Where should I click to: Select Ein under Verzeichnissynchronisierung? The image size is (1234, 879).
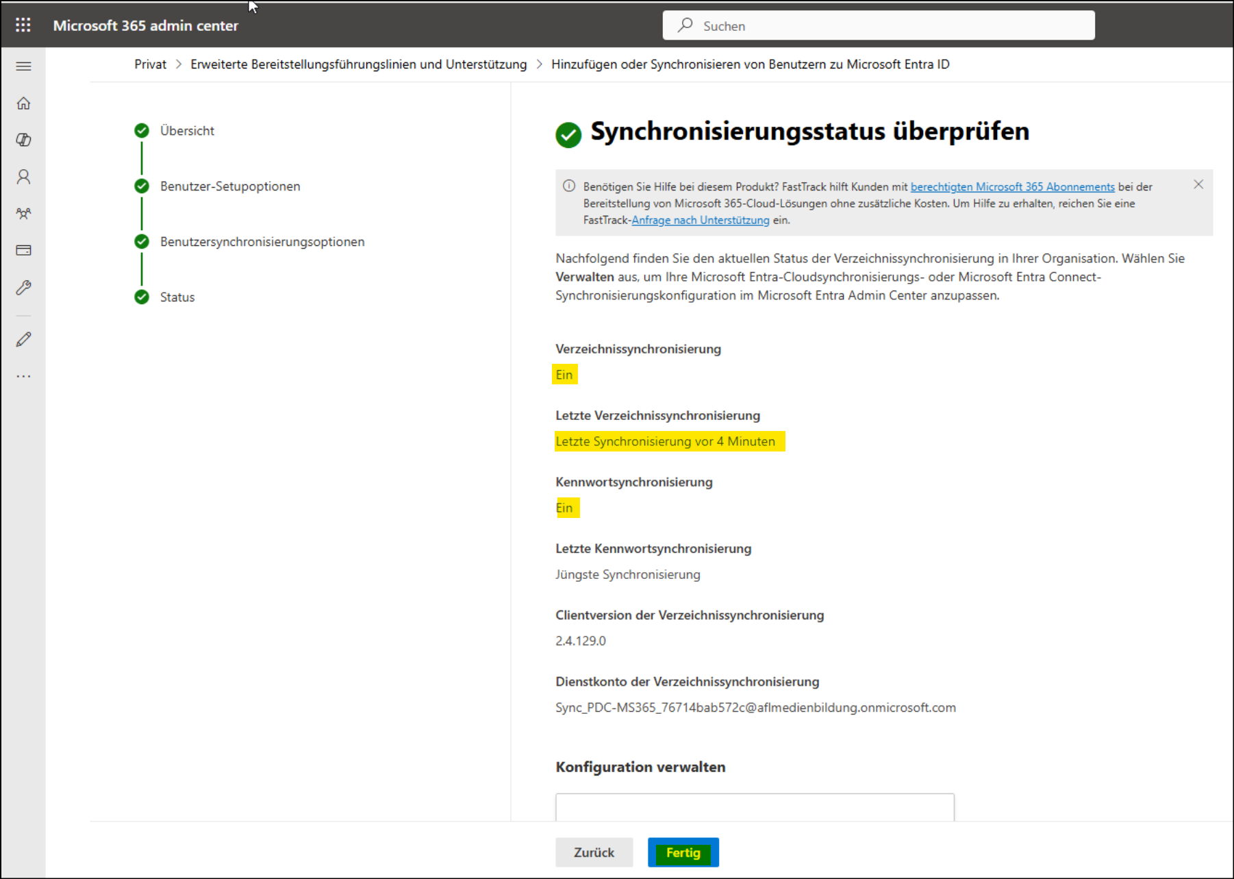click(x=564, y=375)
